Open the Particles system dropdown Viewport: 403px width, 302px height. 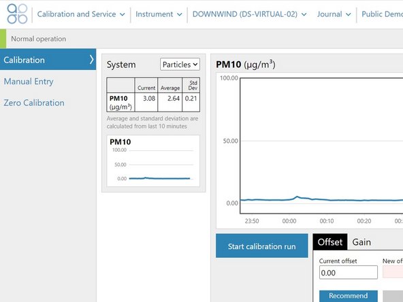[x=180, y=64]
